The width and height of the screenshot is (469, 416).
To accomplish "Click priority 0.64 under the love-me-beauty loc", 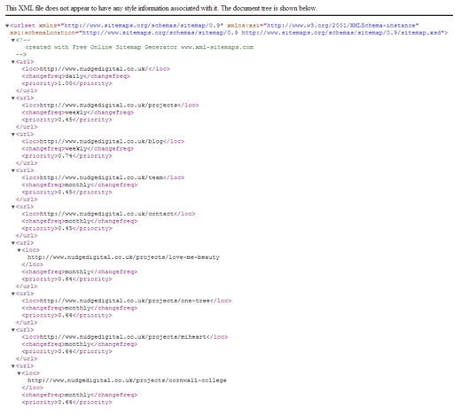I will point(66,279).
